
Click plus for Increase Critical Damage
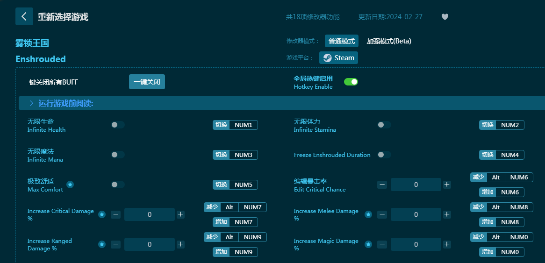click(180, 214)
